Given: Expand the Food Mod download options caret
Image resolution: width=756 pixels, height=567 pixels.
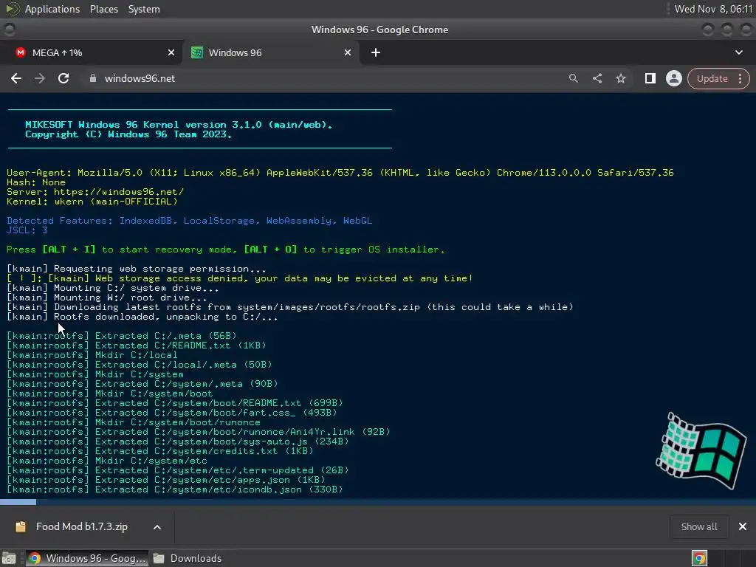Looking at the screenshot, I should (157, 527).
